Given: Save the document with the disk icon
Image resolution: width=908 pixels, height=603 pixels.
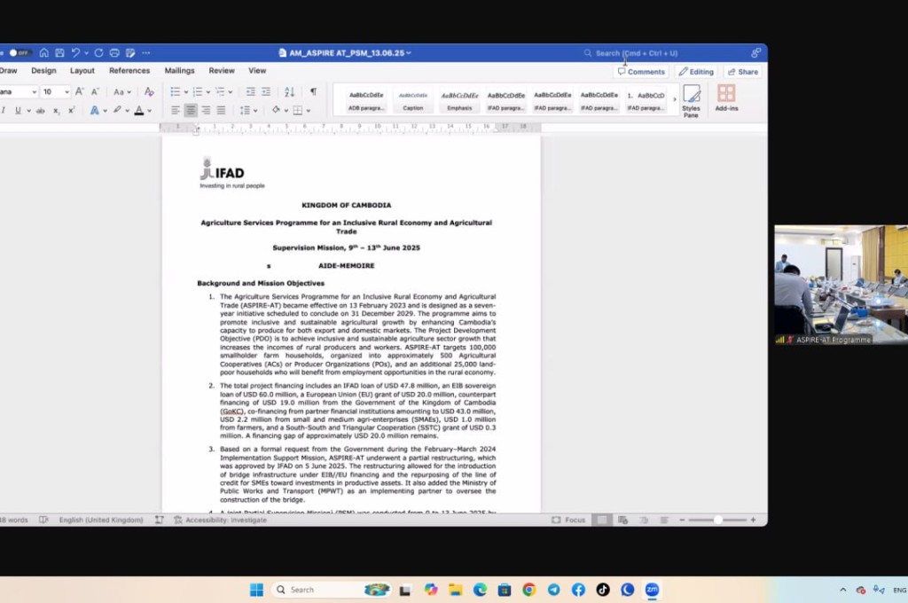Looking at the screenshot, I should 59,52.
